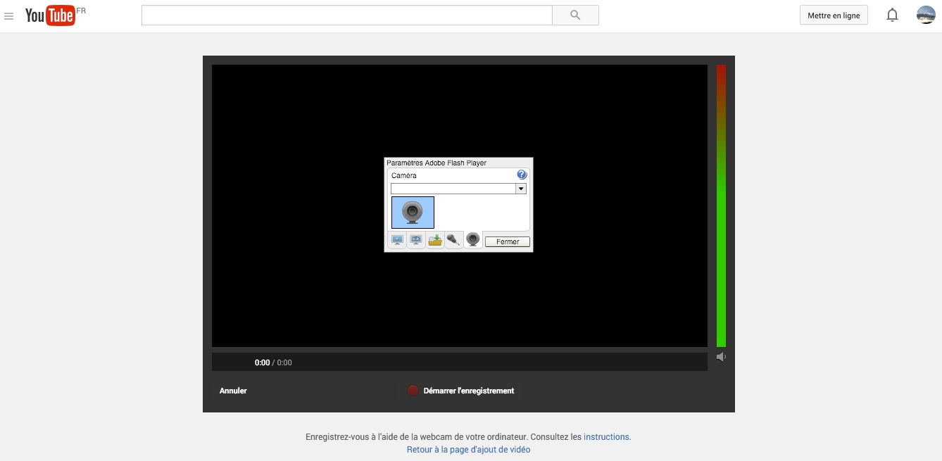Image resolution: width=942 pixels, height=461 pixels.
Task: Follow Retour à la page d'ajout de vidéo
Action: [x=469, y=450]
